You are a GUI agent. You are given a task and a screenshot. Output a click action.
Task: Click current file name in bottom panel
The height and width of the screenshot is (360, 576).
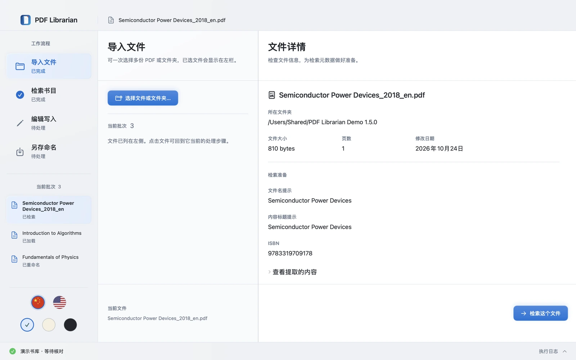click(x=157, y=318)
